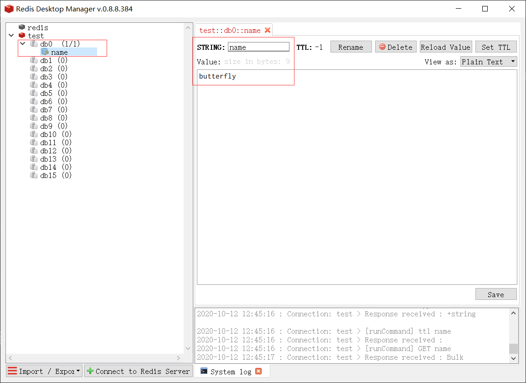Click the db2 database icon
Image resolution: width=526 pixels, height=383 pixels.
[x=34, y=68]
